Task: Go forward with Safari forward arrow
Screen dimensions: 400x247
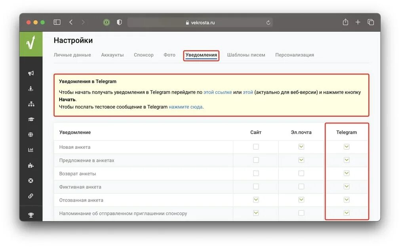Action: 83,22
